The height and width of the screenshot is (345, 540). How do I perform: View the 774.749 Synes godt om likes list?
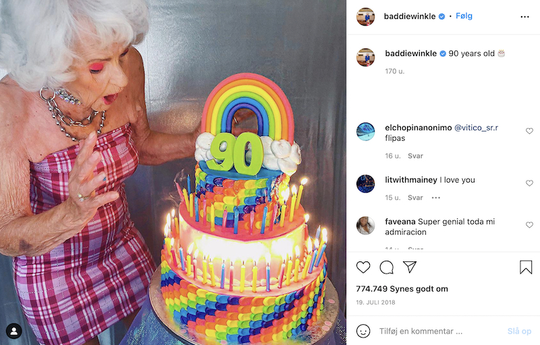[x=402, y=289]
